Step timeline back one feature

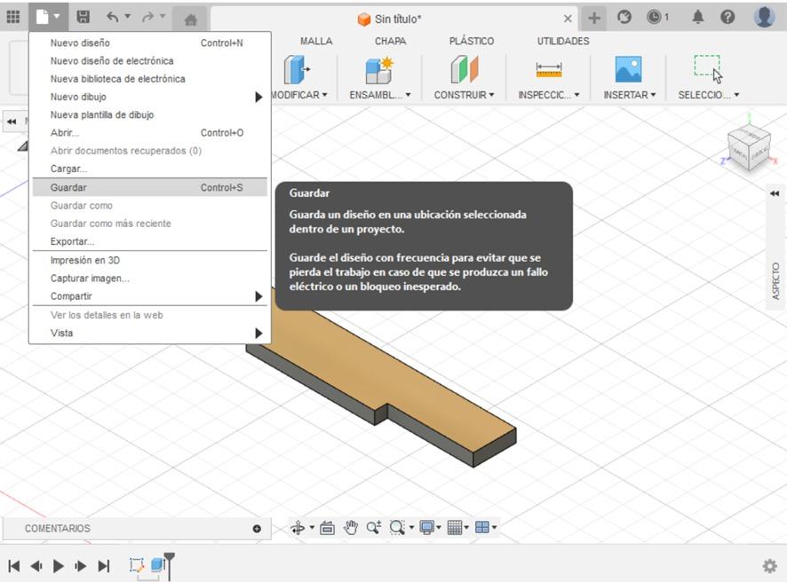(x=36, y=566)
